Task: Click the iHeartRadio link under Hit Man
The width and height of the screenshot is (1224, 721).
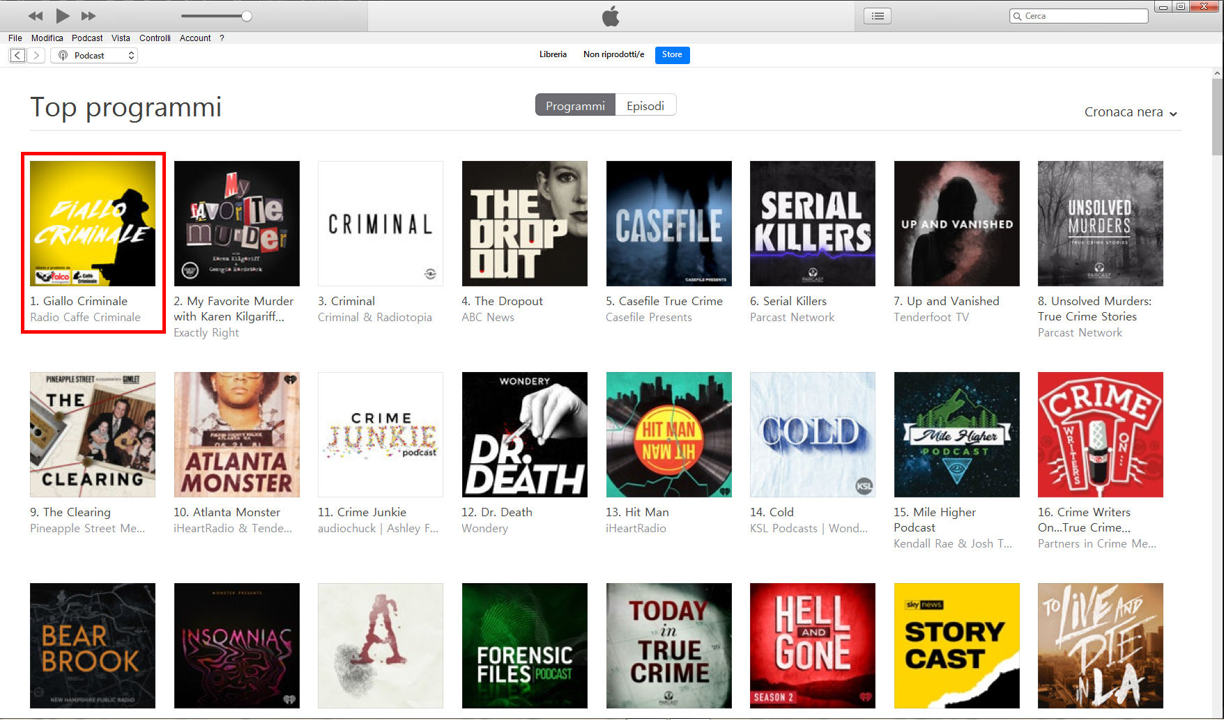Action: pyautogui.click(x=636, y=528)
